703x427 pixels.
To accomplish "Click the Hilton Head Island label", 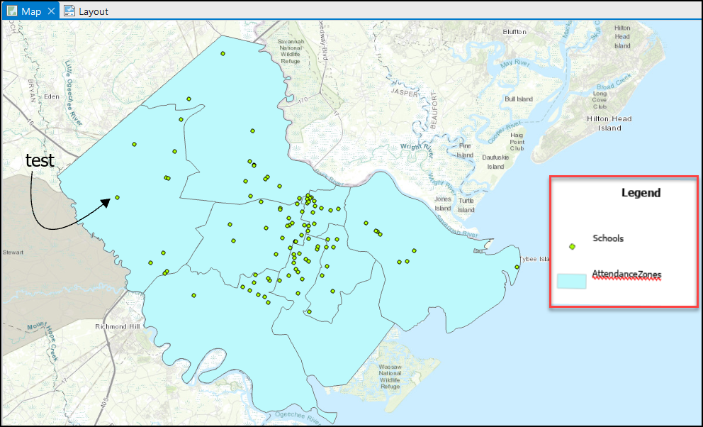I will pyautogui.click(x=609, y=123).
